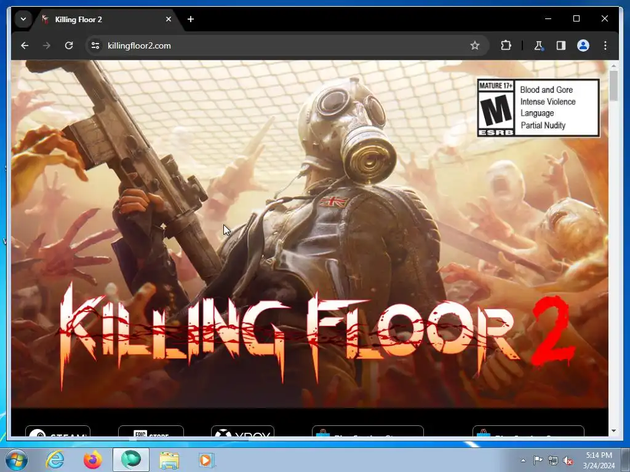630x472 pixels.
Task: Click the page scrollbar thumb
Action: [613, 85]
